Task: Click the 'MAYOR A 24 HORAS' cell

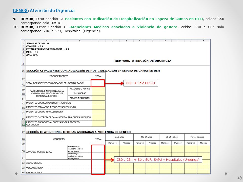Action: tap(80, 98)
